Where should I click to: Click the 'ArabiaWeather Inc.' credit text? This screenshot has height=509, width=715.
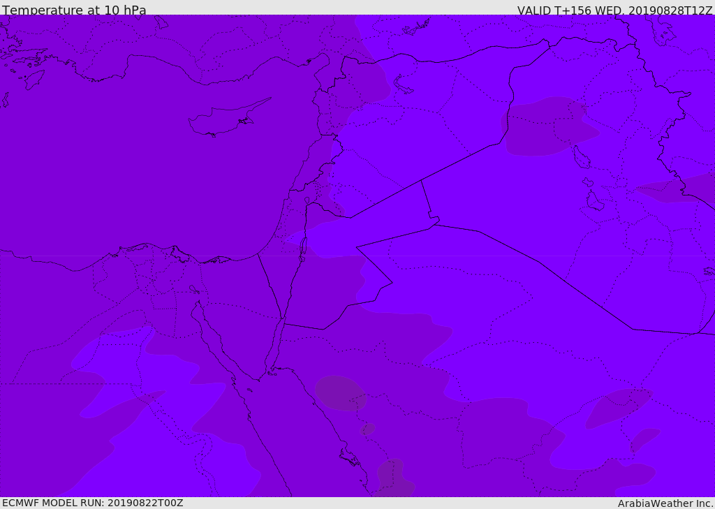coord(665,503)
